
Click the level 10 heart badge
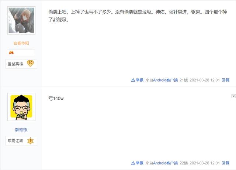tap(30, 63)
